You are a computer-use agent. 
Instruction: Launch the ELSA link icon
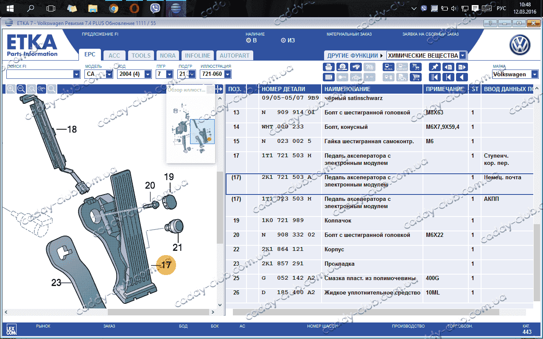[x=389, y=67]
